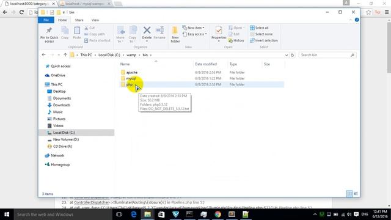Open Easy access dropdown
This screenshot has height=220, width=391.
(195, 34)
